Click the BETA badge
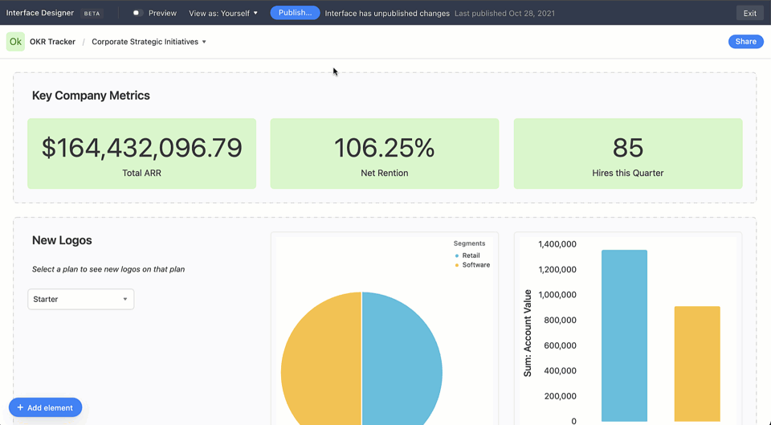771x425 pixels. (x=92, y=14)
